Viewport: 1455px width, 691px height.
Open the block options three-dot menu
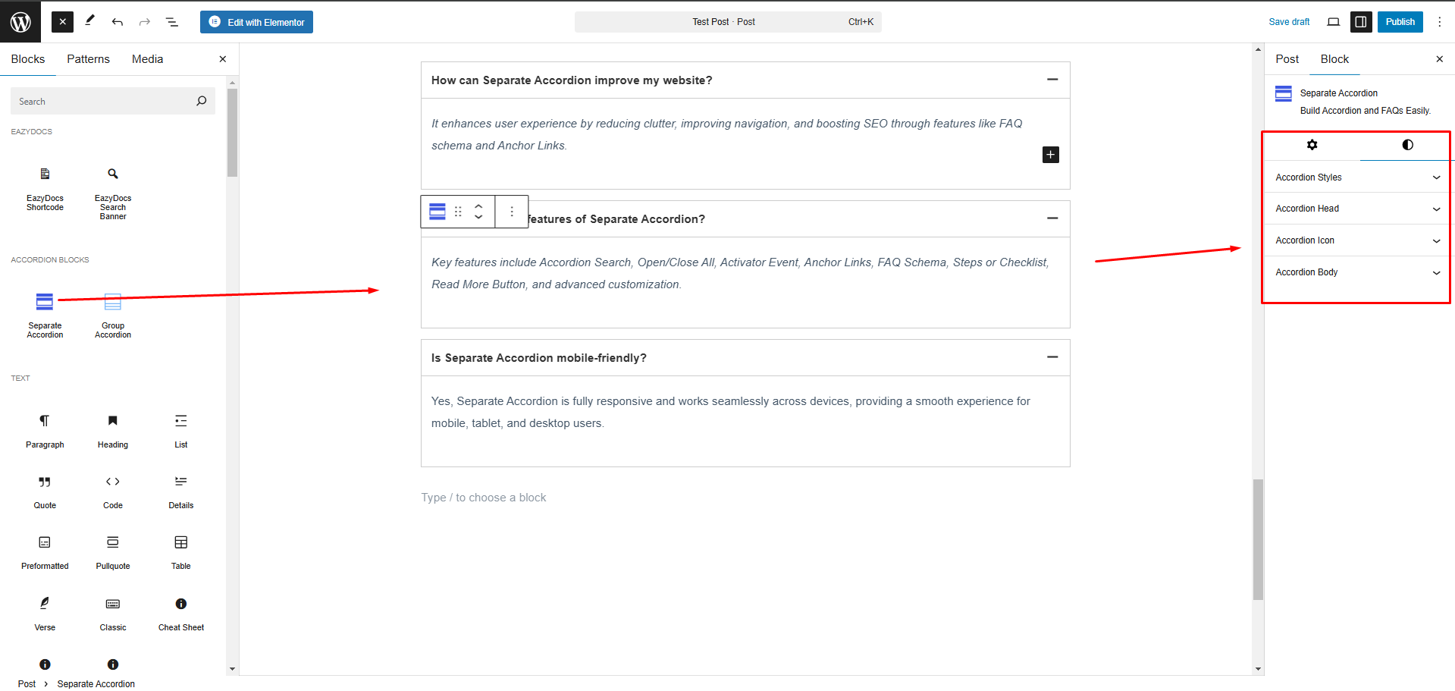(511, 212)
